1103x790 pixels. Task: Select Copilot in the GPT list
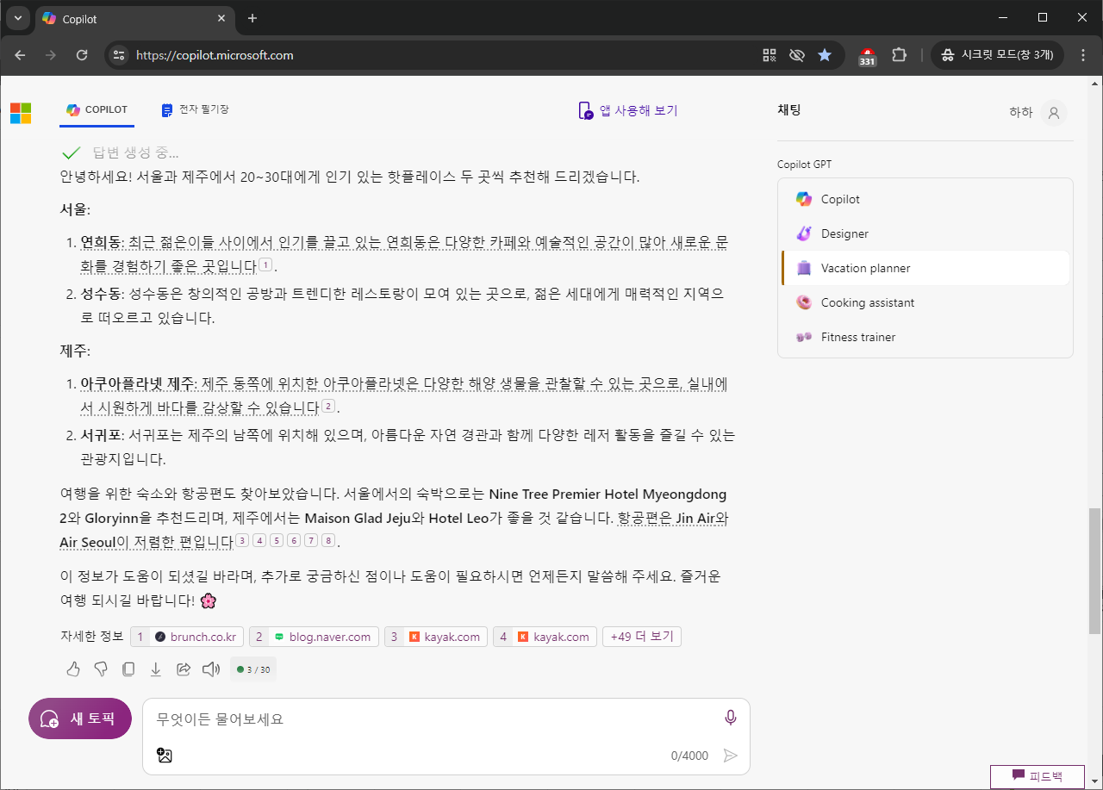click(925, 199)
